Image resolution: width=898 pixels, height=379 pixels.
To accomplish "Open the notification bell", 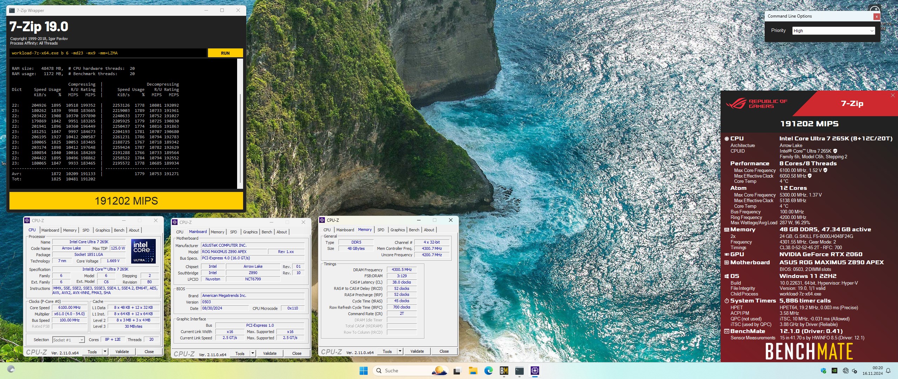I will (888, 371).
